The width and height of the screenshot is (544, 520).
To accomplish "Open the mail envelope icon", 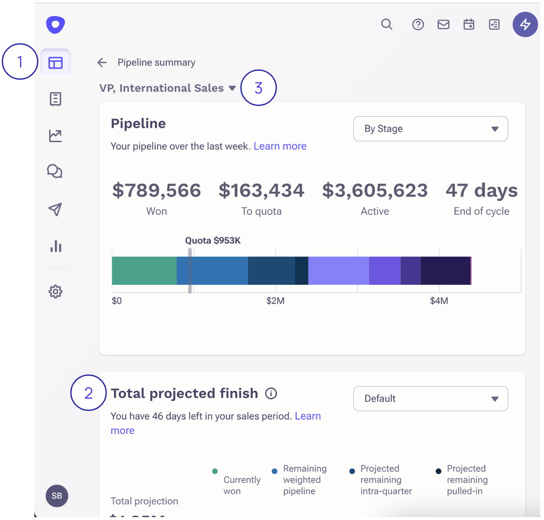I will coord(443,25).
